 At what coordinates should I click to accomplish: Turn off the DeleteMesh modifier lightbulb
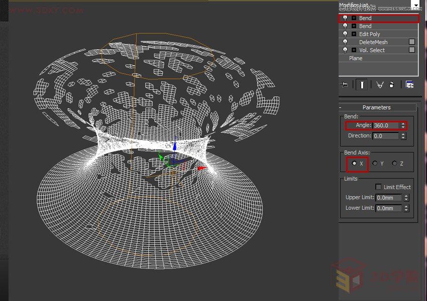click(345, 42)
